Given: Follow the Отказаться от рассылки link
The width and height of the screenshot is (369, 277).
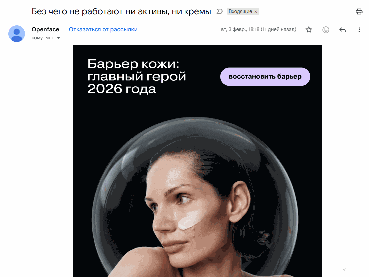Looking at the screenshot, I should [103, 29].
